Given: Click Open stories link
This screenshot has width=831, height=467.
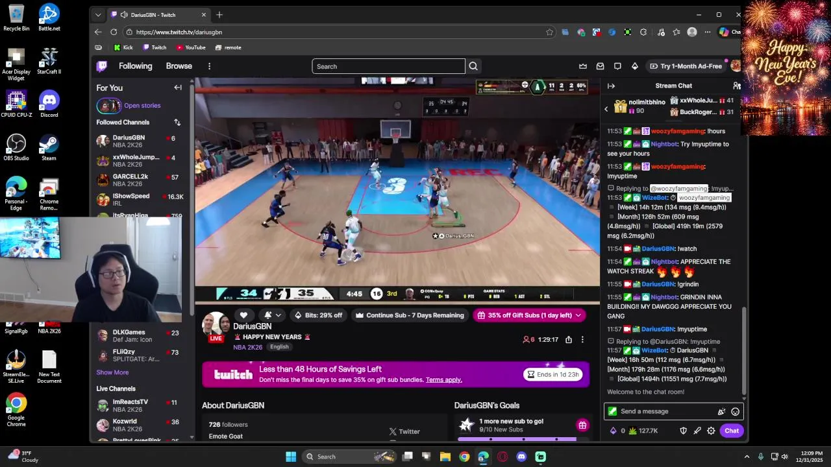Looking at the screenshot, I should (142, 105).
